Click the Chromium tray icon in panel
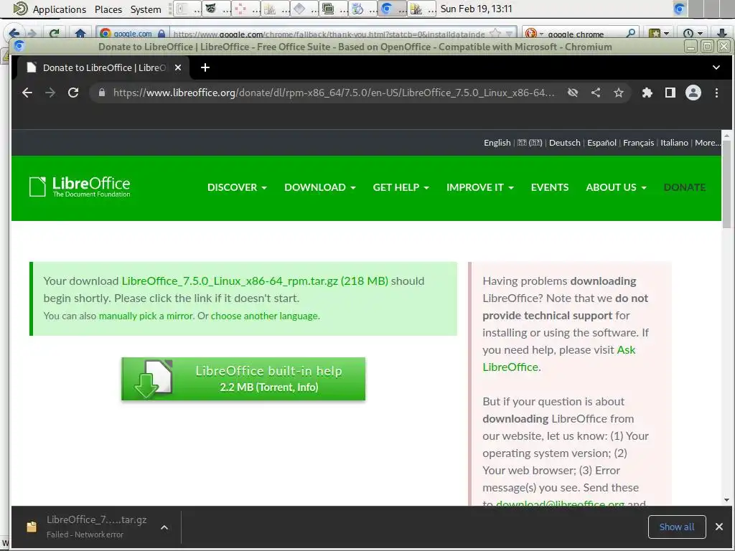Image resolution: width=735 pixels, height=551 pixels. tap(679, 9)
